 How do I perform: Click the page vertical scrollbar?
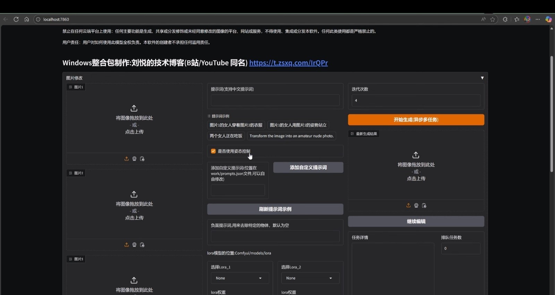[x=552, y=114]
